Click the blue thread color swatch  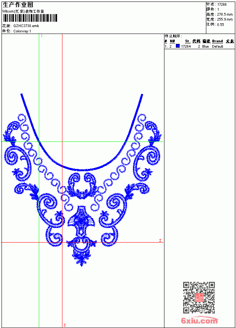pyautogui.click(x=178, y=46)
